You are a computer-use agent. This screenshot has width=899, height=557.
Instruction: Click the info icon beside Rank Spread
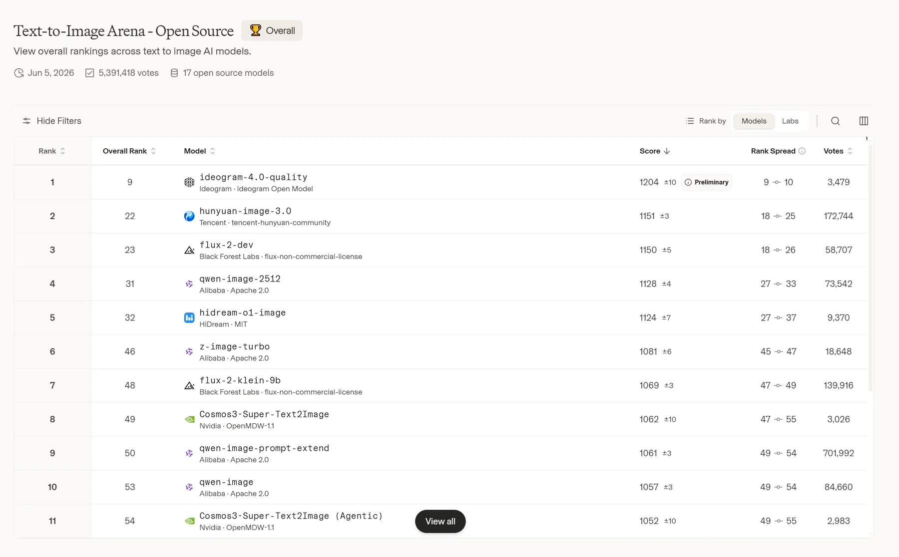pyautogui.click(x=802, y=151)
